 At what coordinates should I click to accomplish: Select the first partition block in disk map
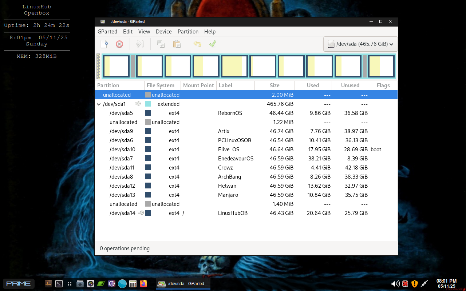pos(116,66)
